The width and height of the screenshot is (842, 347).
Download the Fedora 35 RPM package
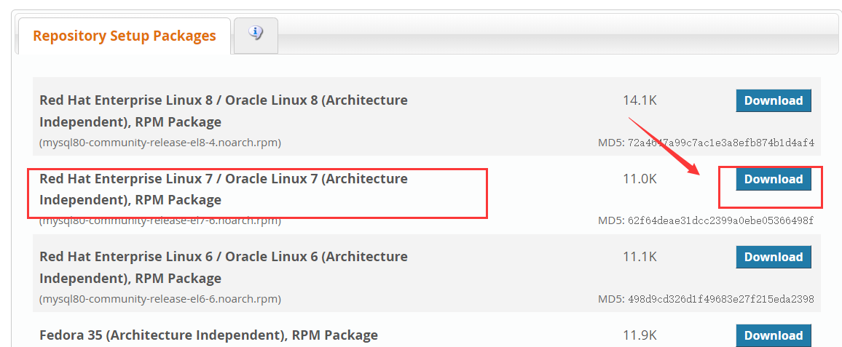(773, 335)
